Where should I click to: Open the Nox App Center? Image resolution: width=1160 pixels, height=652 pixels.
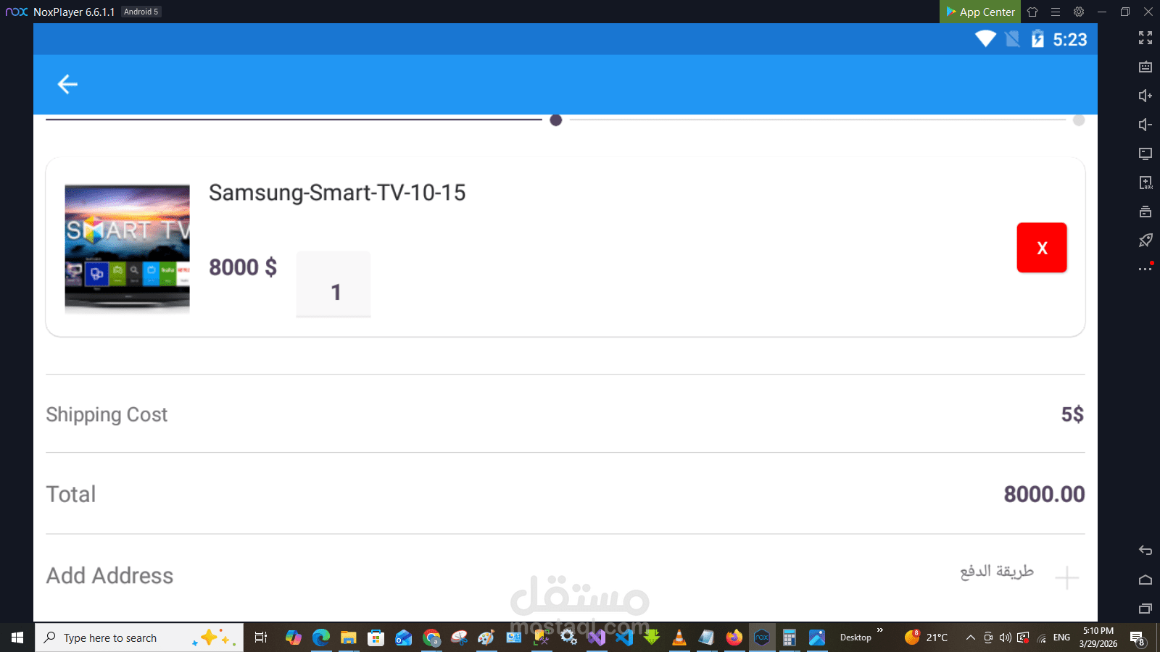coord(980,12)
